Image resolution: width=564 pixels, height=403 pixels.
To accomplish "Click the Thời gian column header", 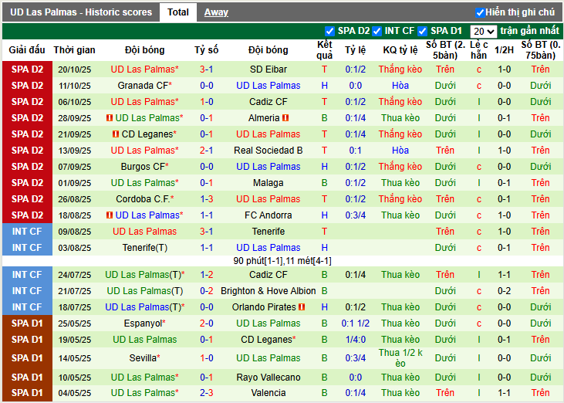I will pos(75,50).
